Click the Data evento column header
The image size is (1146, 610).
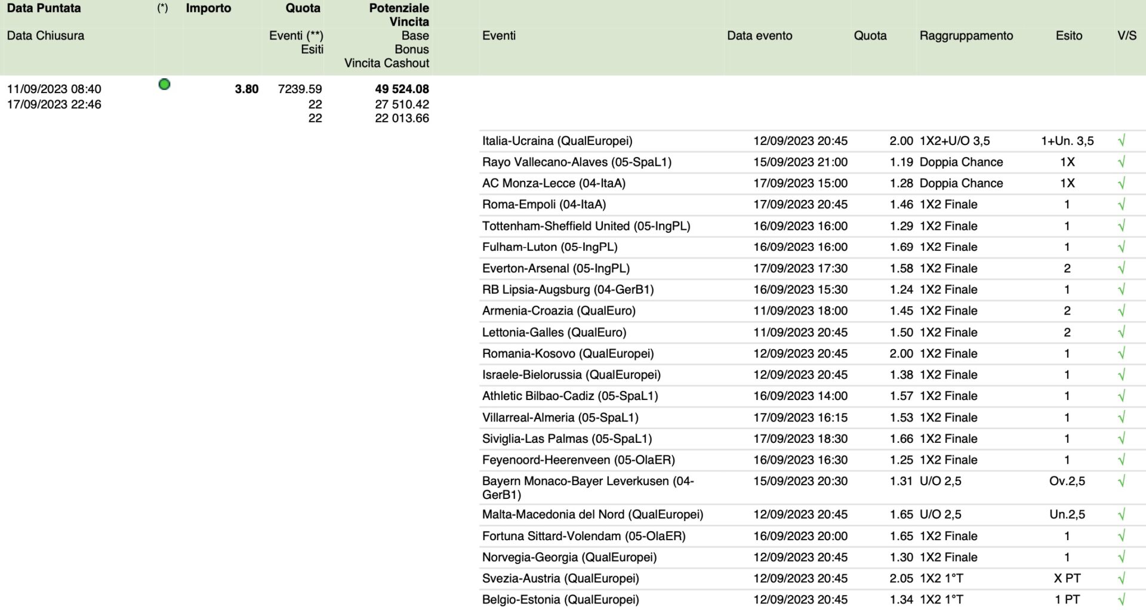(759, 36)
